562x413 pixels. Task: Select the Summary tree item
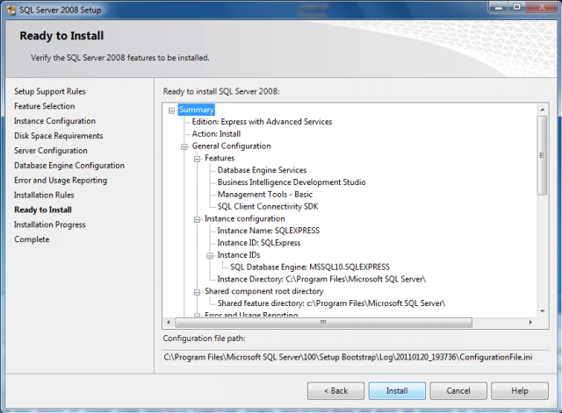pos(197,110)
